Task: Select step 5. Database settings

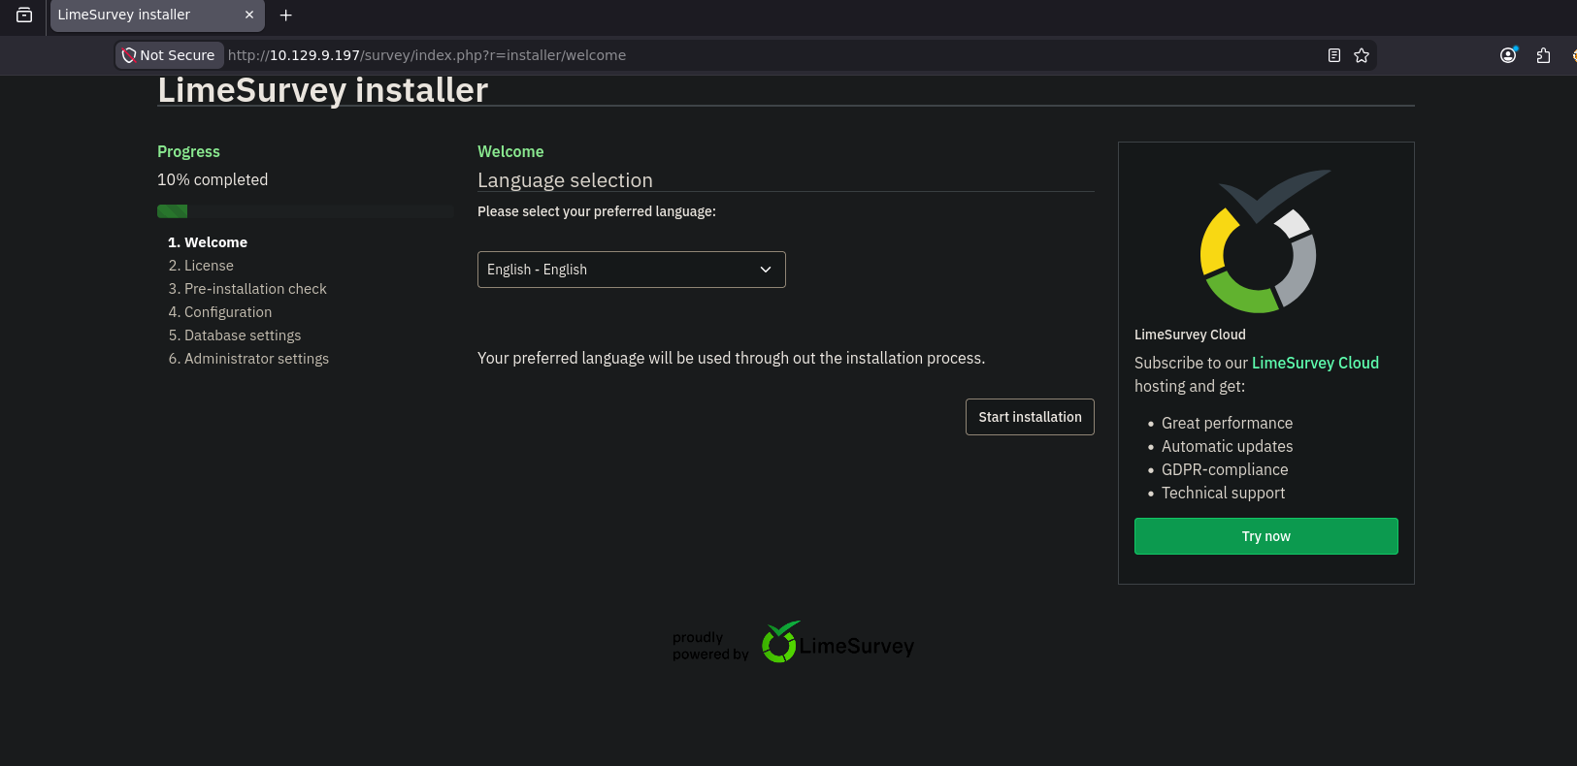Action: tap(235, 335)
